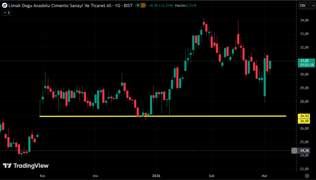316x180 pixels.
Task: Click the green market status dot
Action: [x=138, y=6]
